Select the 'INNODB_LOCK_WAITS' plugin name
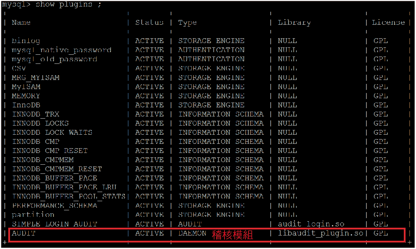 coord(52,133)
